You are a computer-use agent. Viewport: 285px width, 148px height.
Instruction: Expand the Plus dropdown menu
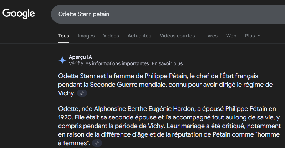pyautogui.click(x=252, y=36)
